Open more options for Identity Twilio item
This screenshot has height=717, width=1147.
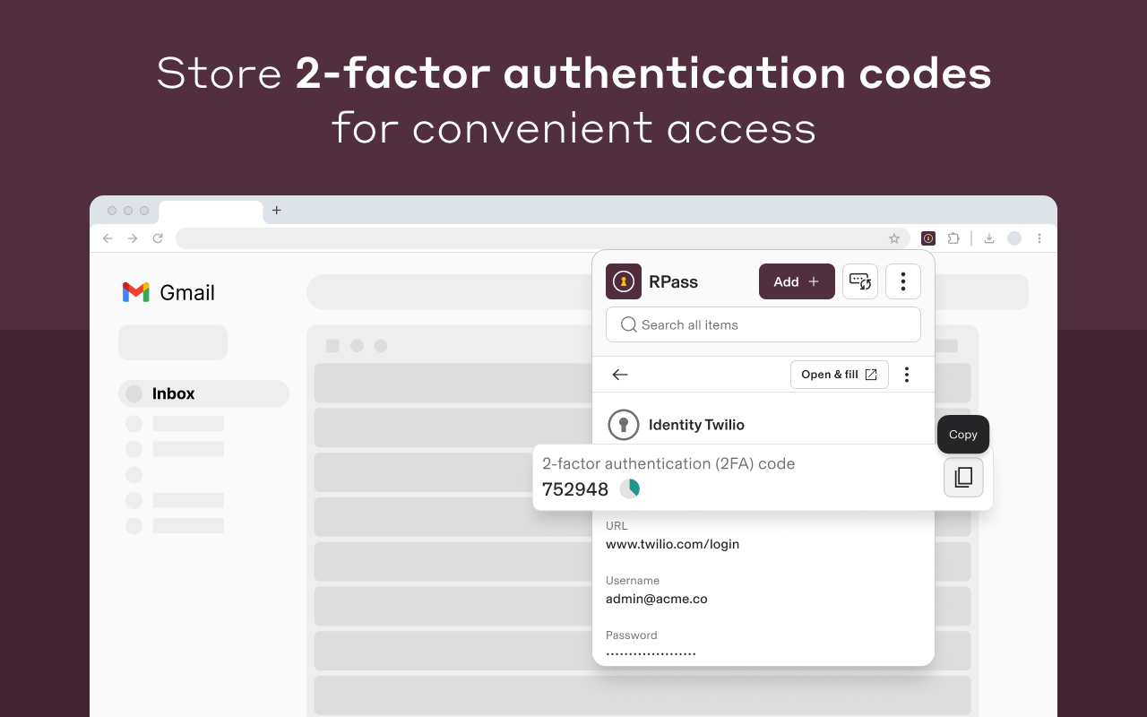click(907, 375)
